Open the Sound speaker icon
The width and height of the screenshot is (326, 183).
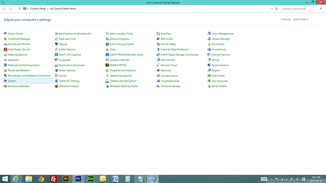56,76
